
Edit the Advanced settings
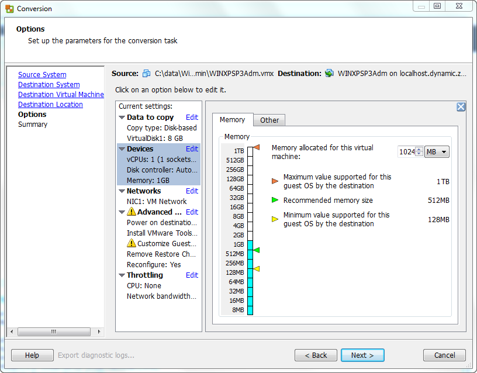click(x=192, y=212)
